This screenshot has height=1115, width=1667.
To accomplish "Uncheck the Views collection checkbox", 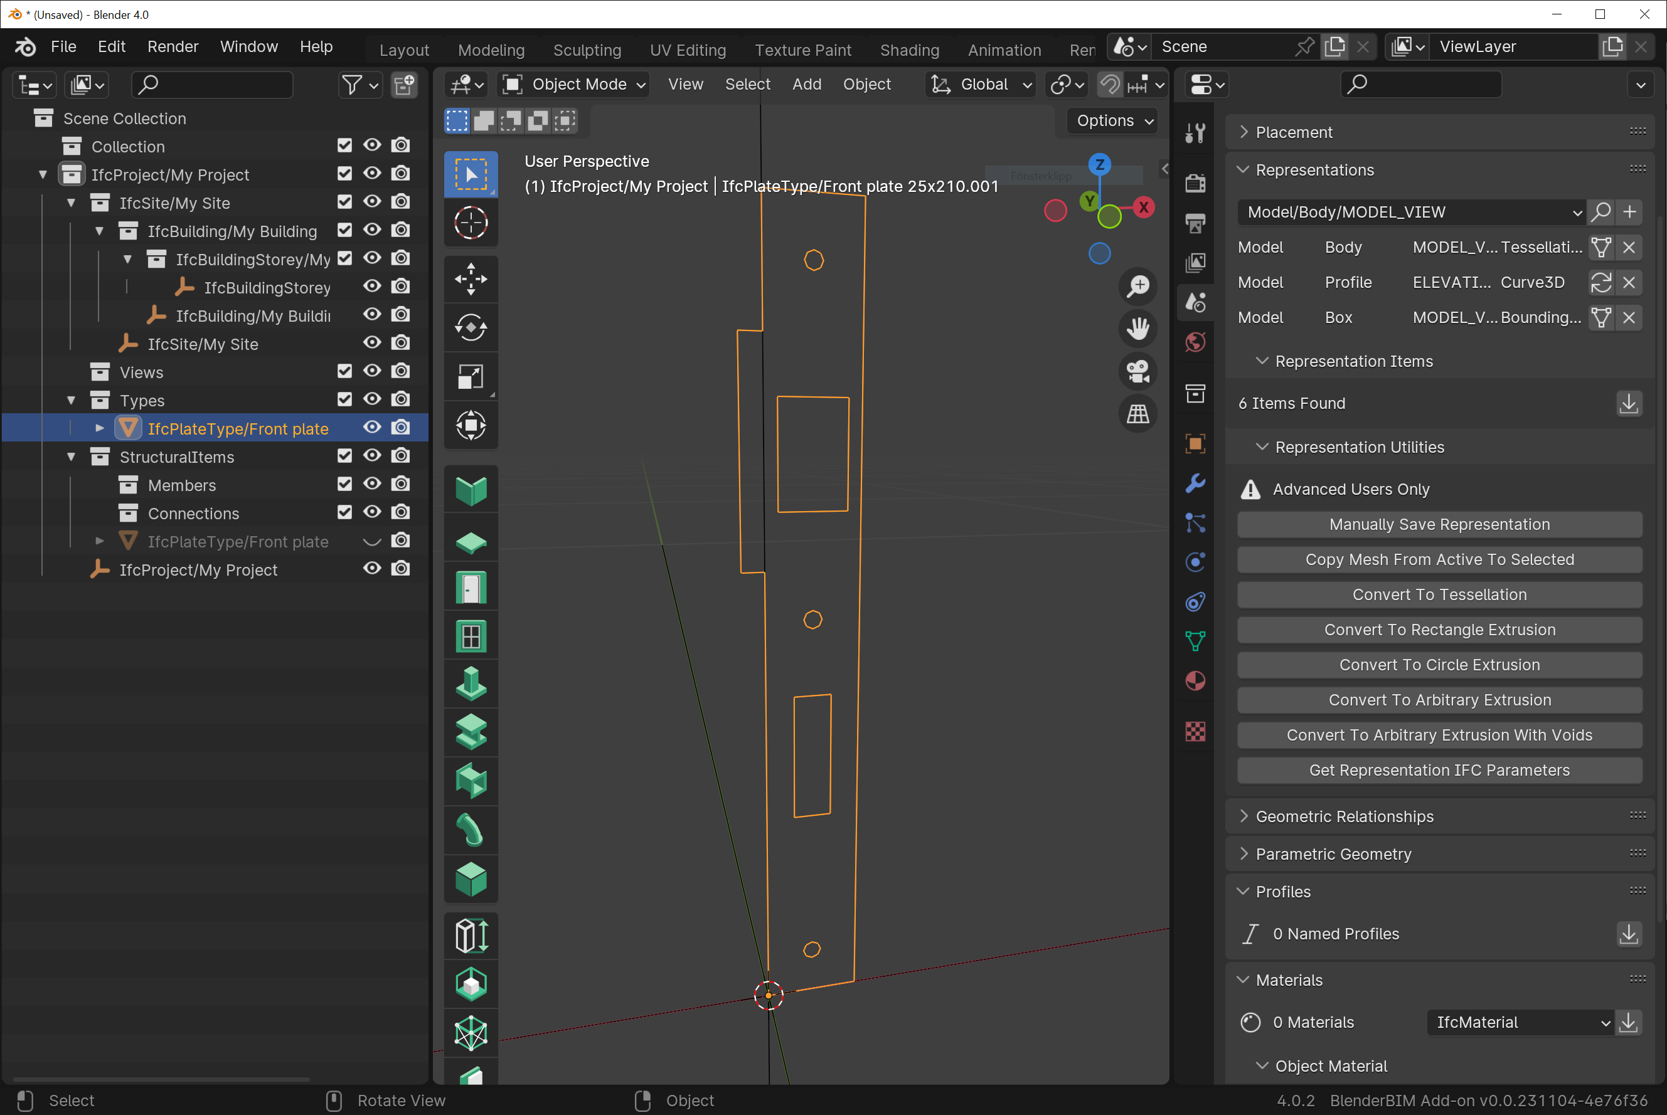I will coord(344,371).
